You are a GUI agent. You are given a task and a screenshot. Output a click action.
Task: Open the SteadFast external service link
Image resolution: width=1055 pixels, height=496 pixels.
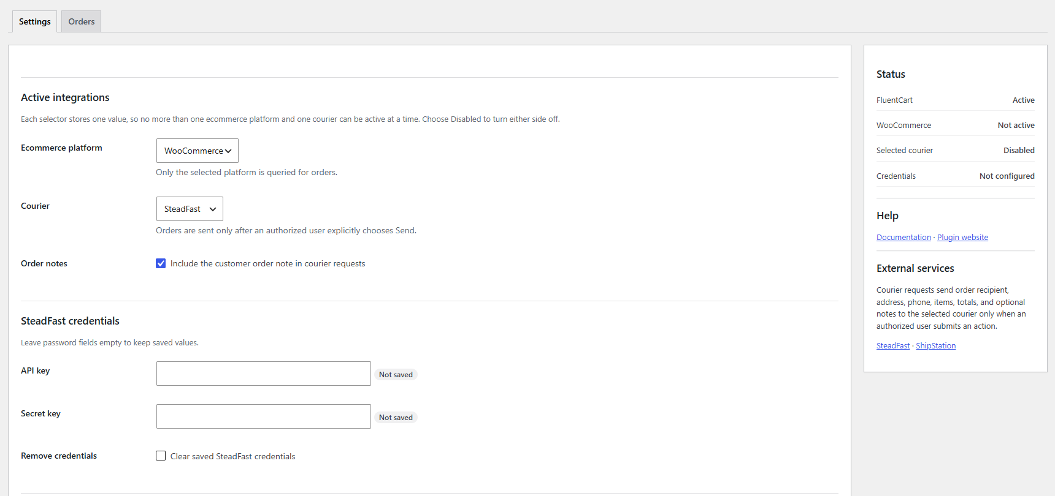(893, 346)
